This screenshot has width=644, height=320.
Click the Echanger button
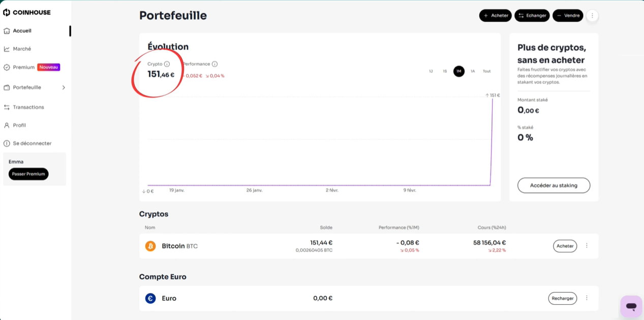point(532,16)
